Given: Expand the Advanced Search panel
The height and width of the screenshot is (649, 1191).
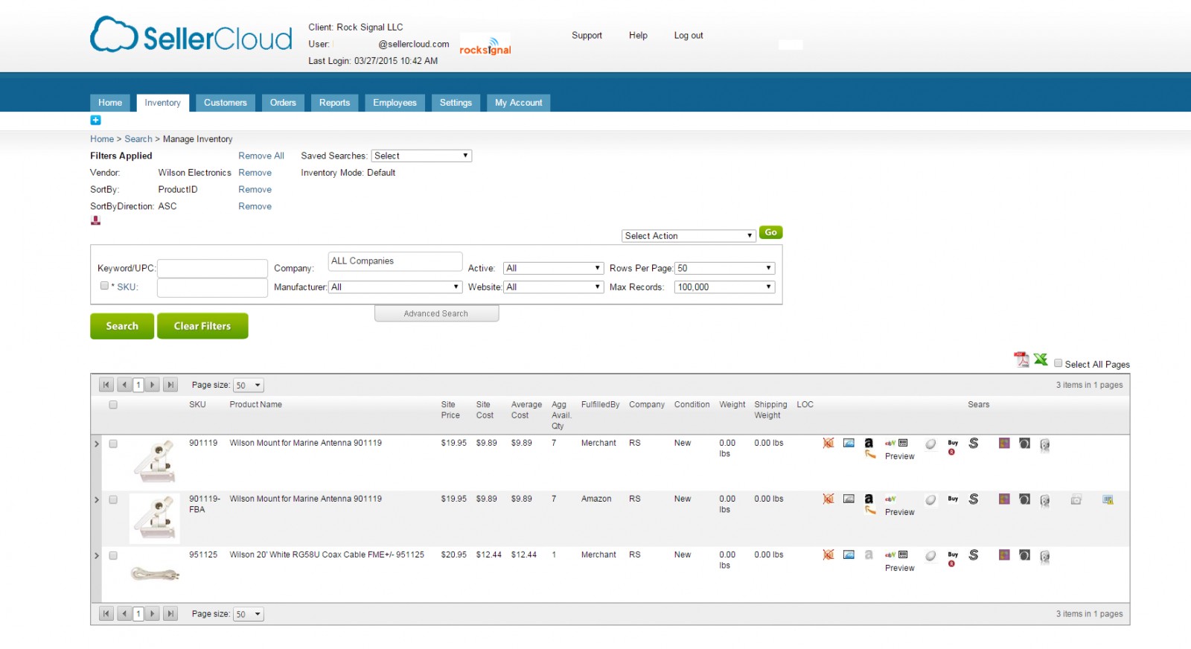Looking at the screenshot, I should pyautogui.click(x=436, y=313).
